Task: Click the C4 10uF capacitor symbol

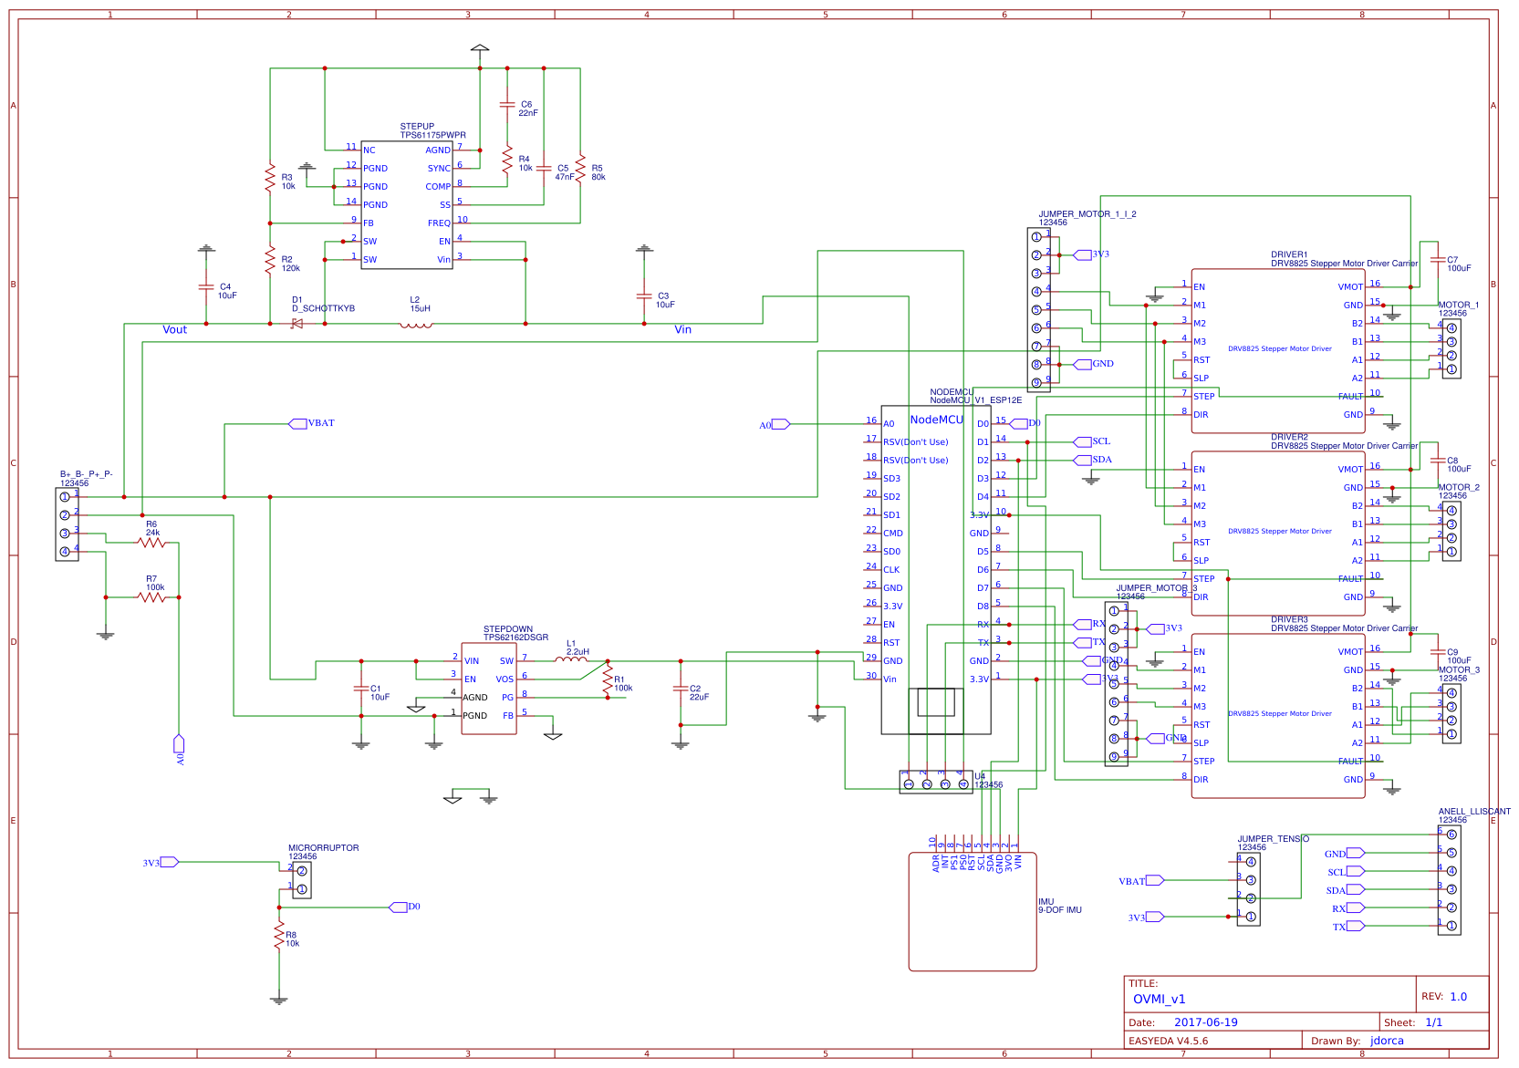Action: tap(206, 287)
